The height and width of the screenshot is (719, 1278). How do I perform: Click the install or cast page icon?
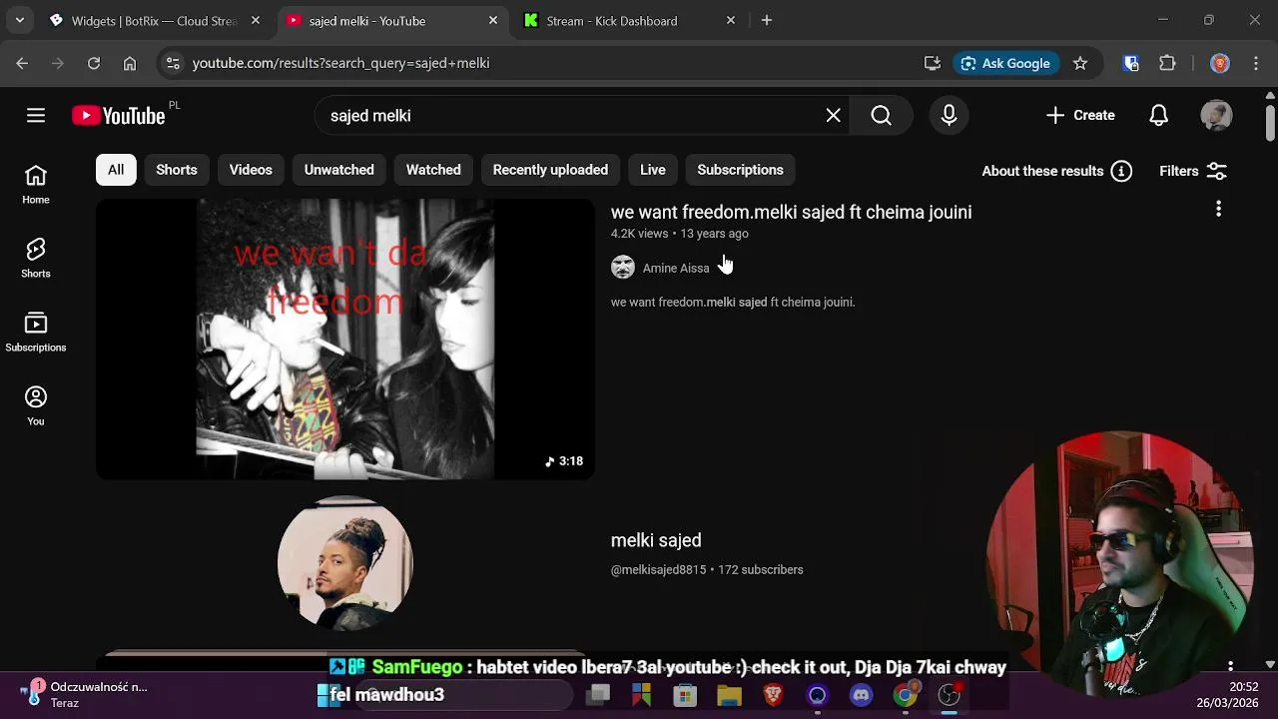(x=933, y=63)
